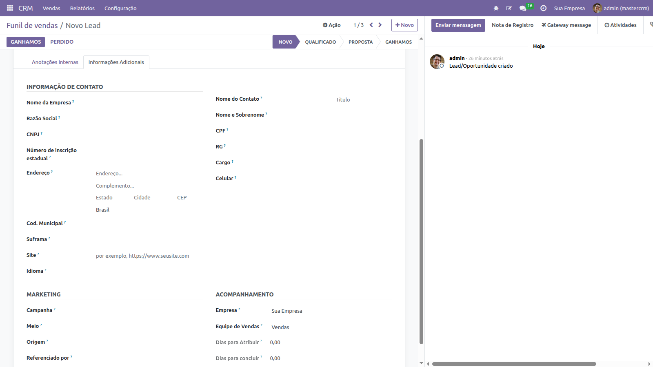Click the admin user avatar
The height and width of the screenshot is (367, 653).
[597, 8]
